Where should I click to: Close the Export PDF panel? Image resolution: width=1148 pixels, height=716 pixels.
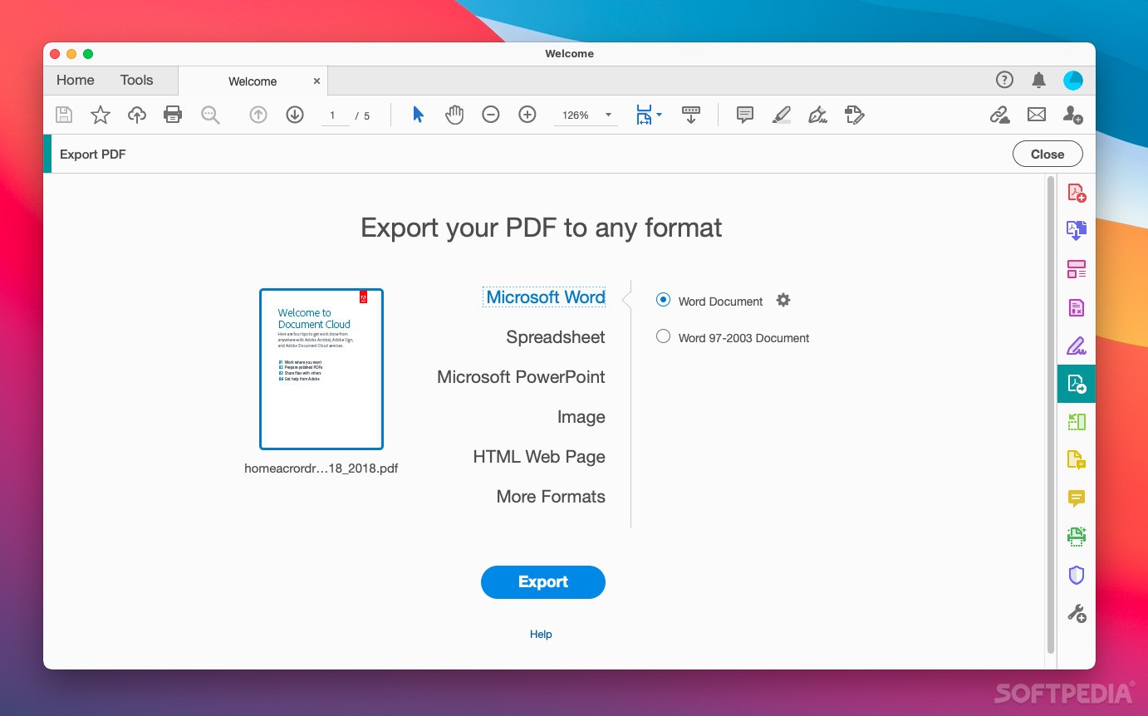click(1047, 154)
